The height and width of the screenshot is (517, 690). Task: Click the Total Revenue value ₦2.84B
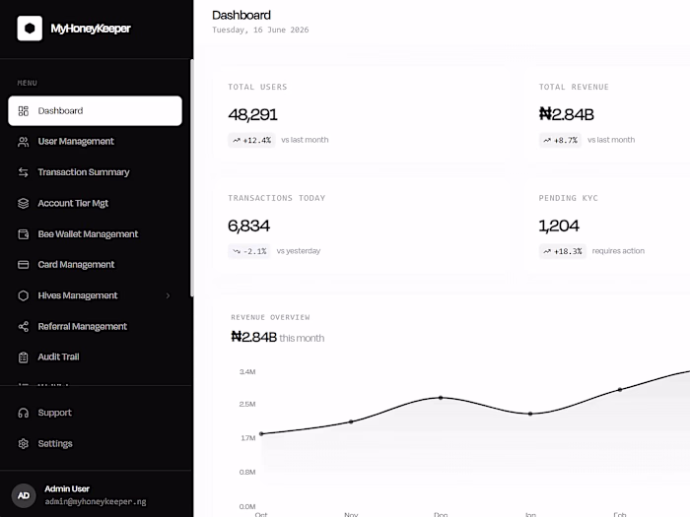pos(567,114)
